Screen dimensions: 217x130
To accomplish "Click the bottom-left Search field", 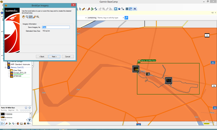I will pos(13,120).
